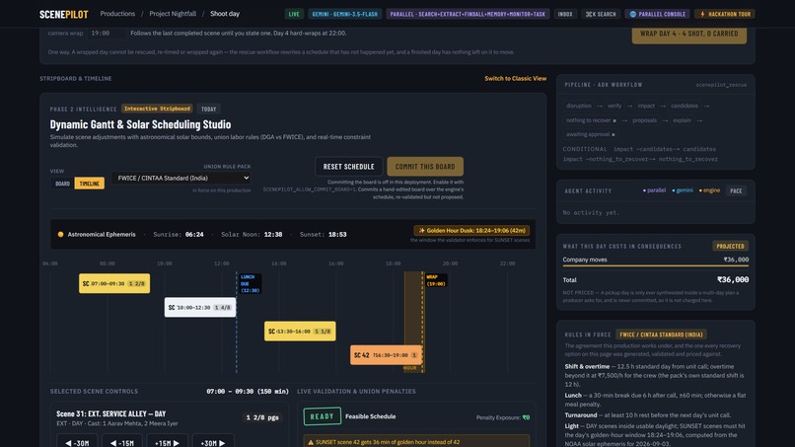
Task: Click the Gemini 3.5 Flash model badge
Action: click(x=345, y=14)
